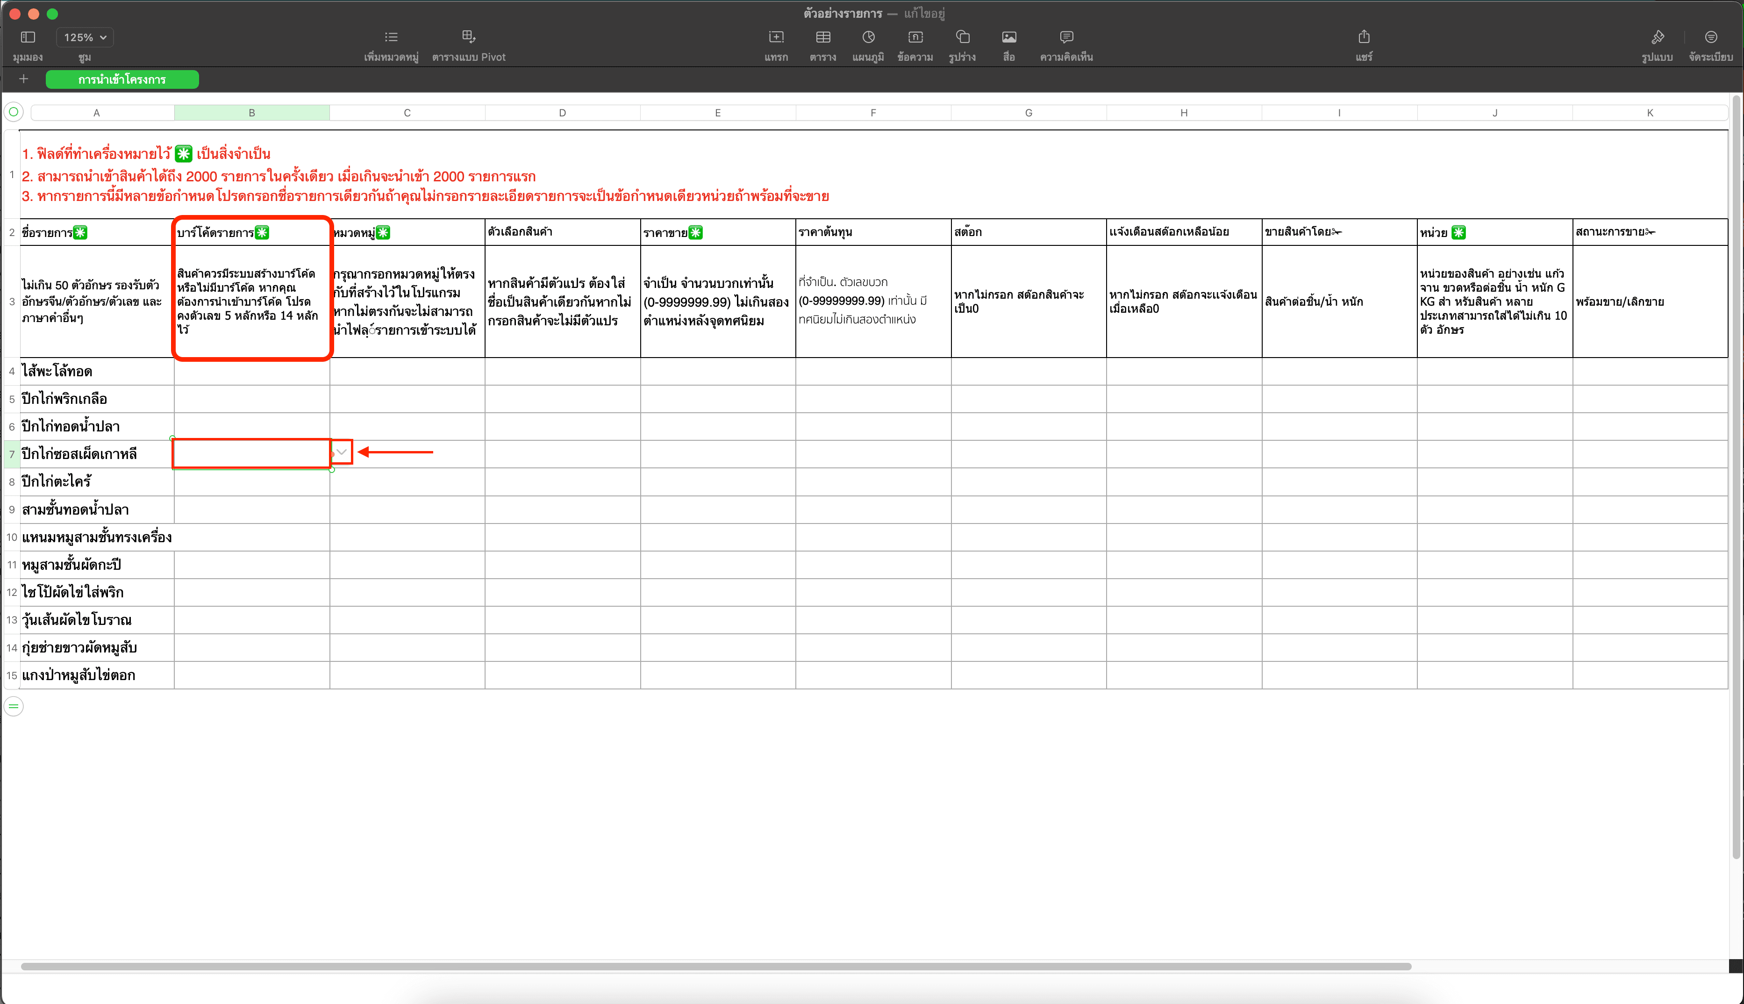The image size is (1744, 1004).
Task: Add a new sheet with plus button
Action: (23, 79)
